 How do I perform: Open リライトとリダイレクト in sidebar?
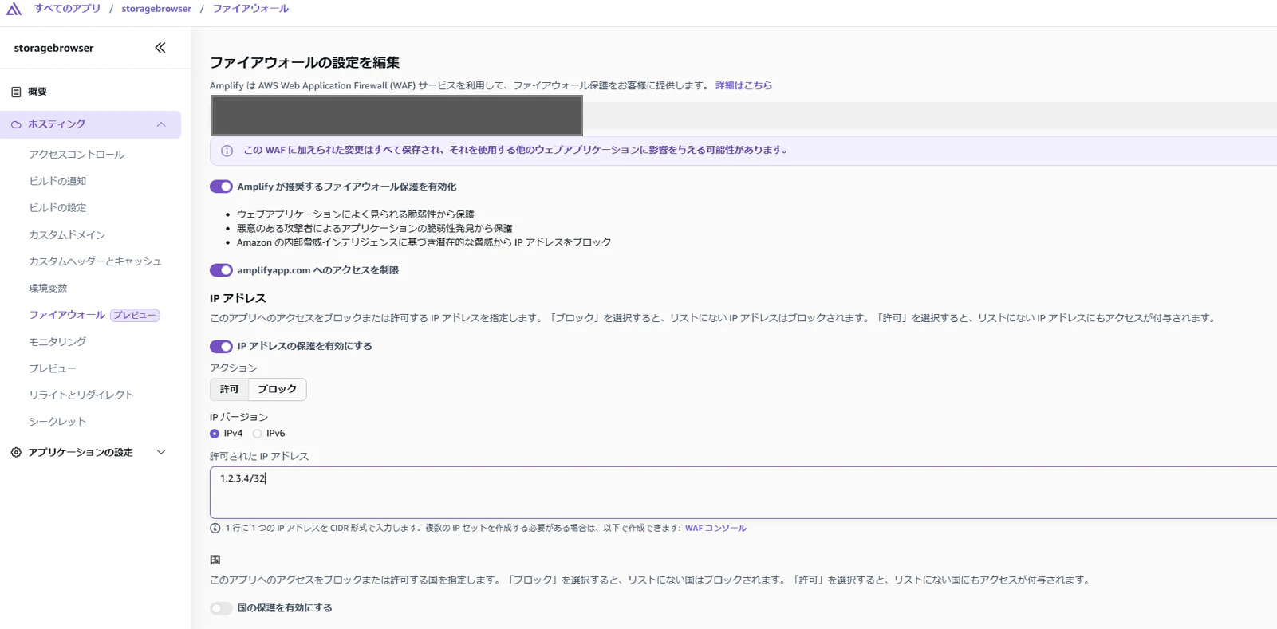pyautogui.click(x=81, y=395)
